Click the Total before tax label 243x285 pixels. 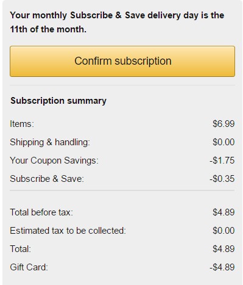click(41, 212)
